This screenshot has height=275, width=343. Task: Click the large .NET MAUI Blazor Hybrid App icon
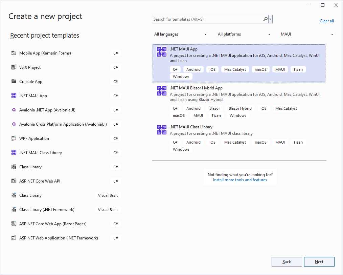coord(162,91)
